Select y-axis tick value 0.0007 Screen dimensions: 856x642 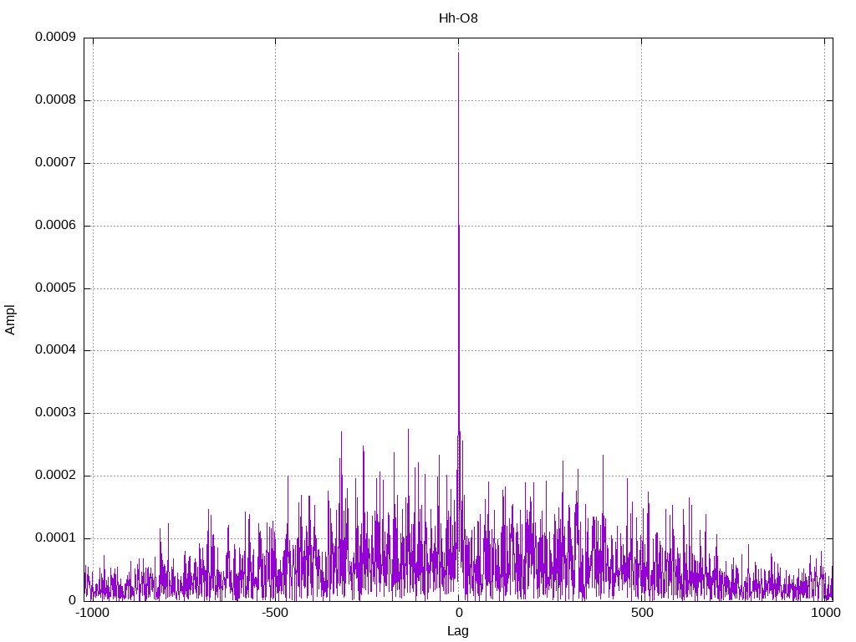tap(56, 163)
